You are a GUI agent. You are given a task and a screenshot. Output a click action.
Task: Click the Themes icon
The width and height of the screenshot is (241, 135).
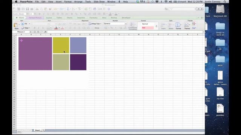pyautogui.click(x=187, y=25)
